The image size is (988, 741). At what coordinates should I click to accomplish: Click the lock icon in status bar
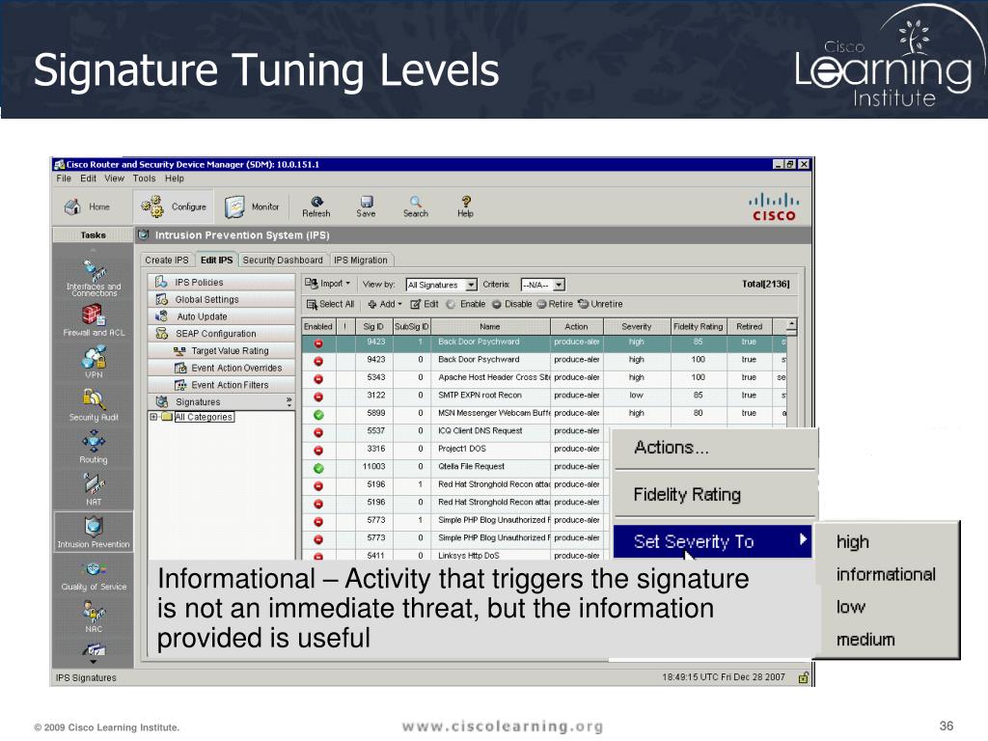804,677
